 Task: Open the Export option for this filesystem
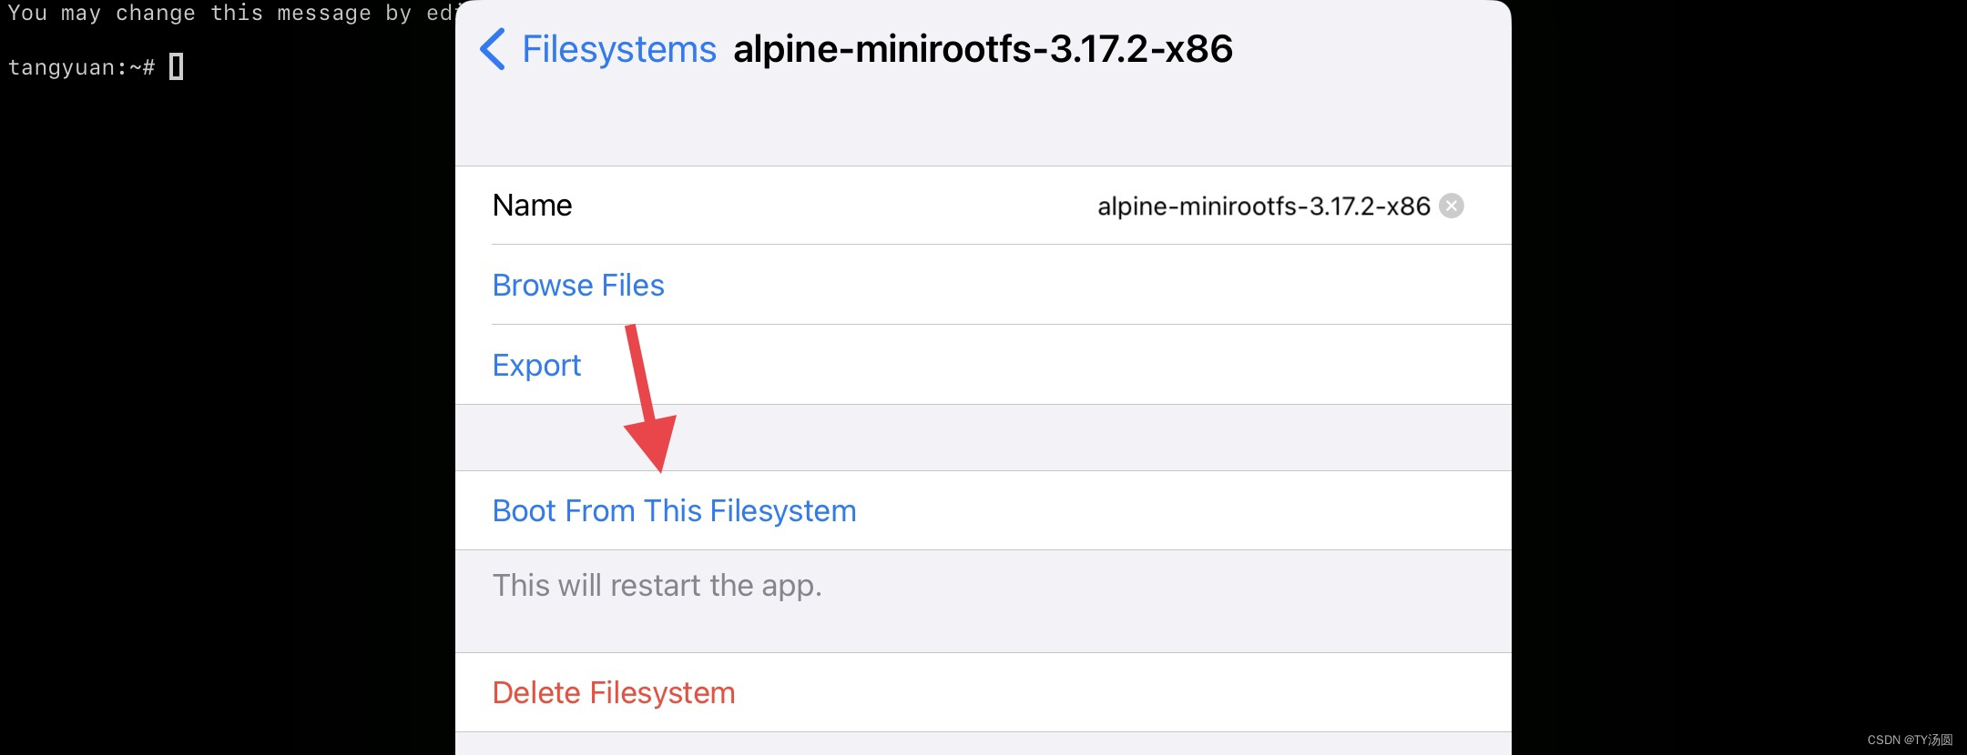(536, 365)
